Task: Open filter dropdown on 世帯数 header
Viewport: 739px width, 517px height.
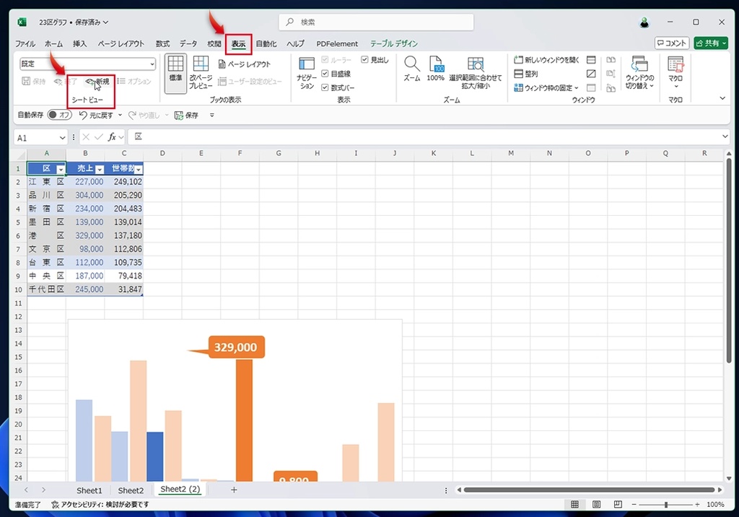Action: 138,170
